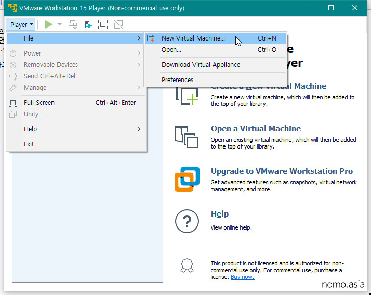
Task: Select File in the Player menu
Action: click(x=75, y=38)
